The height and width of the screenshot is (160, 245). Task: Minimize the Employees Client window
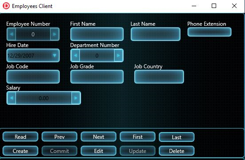pyautogui.click(x=194, y=6)
